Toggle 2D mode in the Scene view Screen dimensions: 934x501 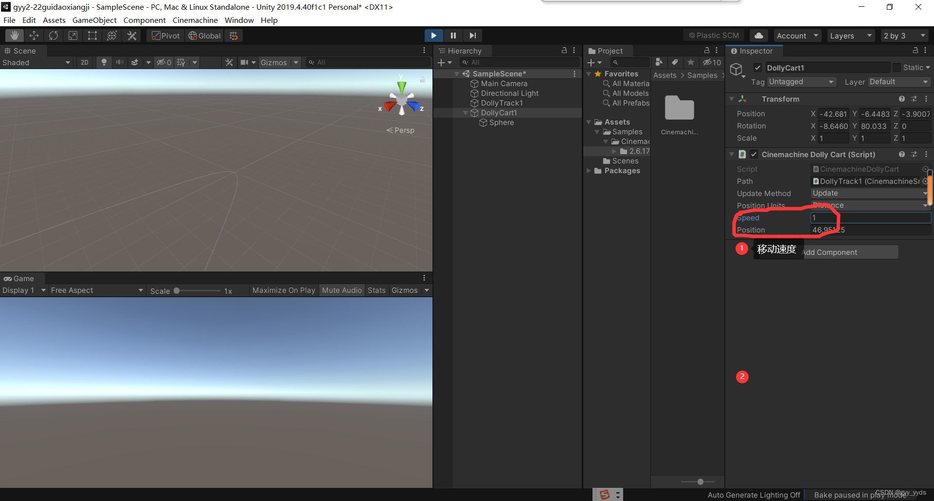coord(84,62)
